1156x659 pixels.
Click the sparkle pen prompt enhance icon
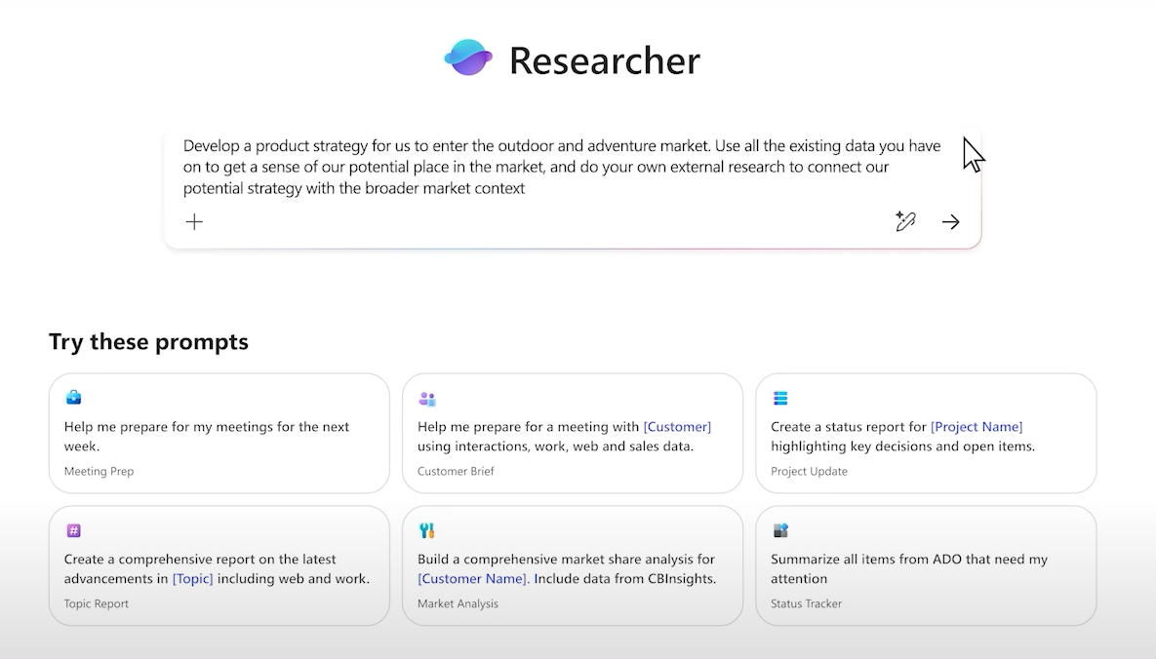[x=905, y=221]
